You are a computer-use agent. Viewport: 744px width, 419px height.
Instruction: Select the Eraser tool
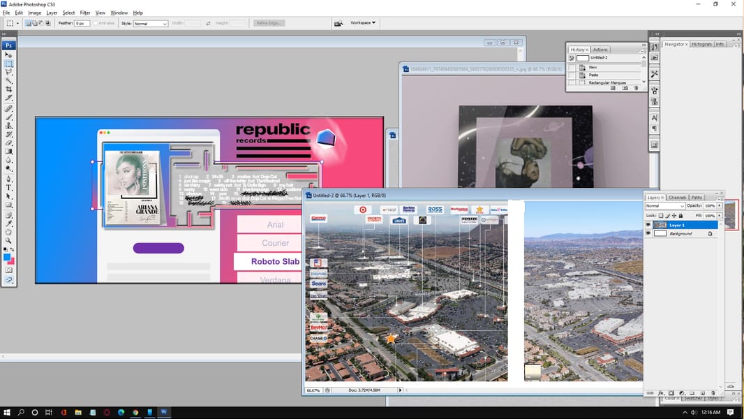point(8,143)
